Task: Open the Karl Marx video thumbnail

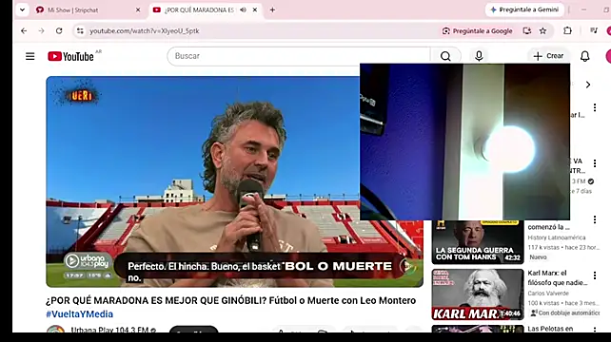Action: pos(478,294)
